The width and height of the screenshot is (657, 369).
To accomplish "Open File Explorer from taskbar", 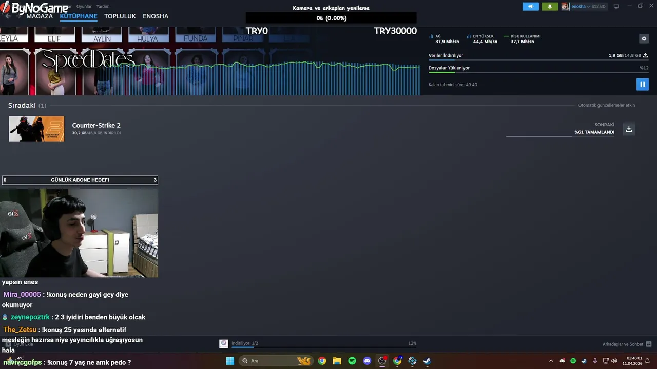I will (337, 361).
